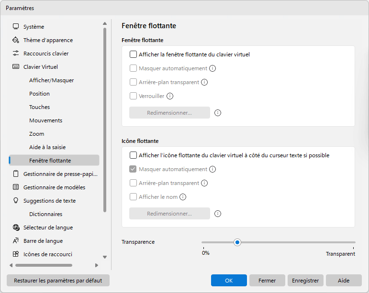
Task: Click the sidebar vertical scrollbar thumb
Action: coord(105,120)
